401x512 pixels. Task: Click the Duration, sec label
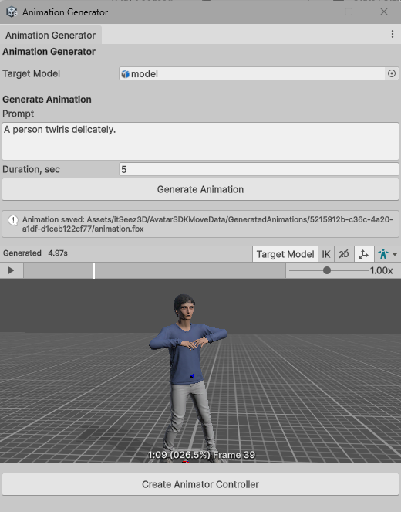pyautogui.click(x=32, y=169)
